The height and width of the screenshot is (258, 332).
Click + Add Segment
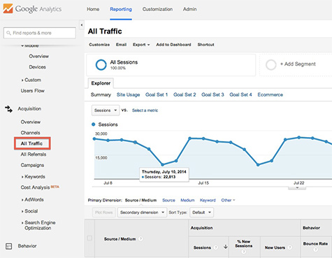(x=298, y=64)
